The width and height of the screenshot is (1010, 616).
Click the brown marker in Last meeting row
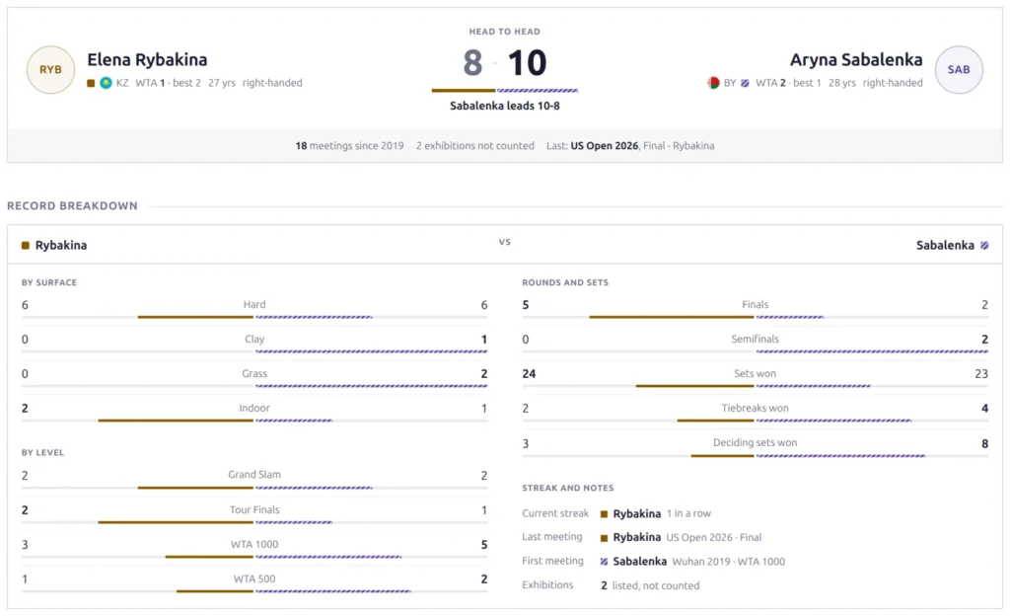604,538
